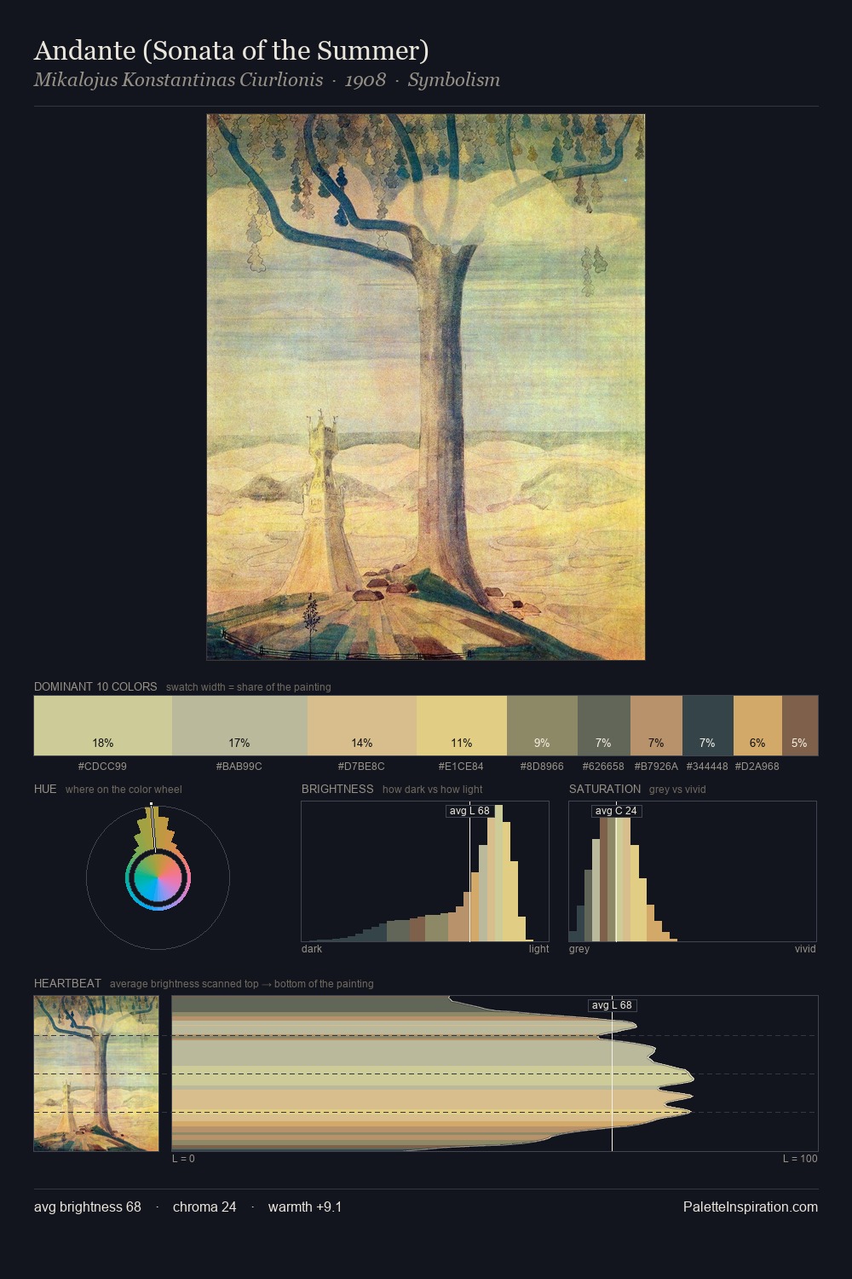
Task: Click the 'chroma 24' footer text
Action: coord(204,1207)
